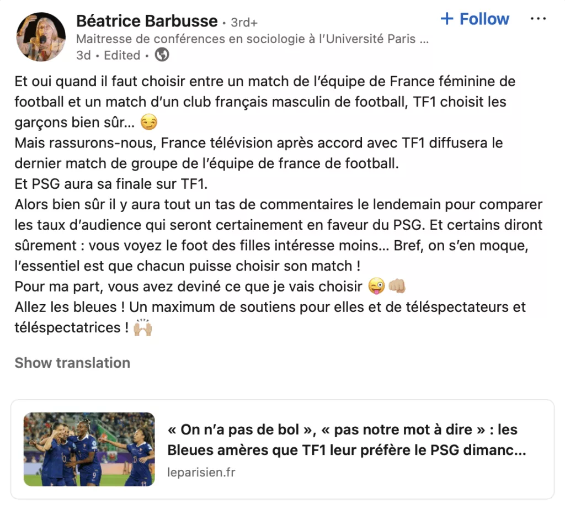Click the fist bump emoji
This screenshot has width=565, height=514.
397,287
